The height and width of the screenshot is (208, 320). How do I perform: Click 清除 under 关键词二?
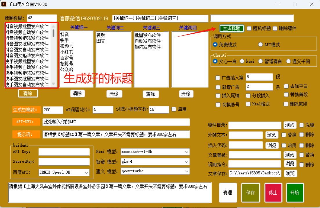click(x=114, y=94)
